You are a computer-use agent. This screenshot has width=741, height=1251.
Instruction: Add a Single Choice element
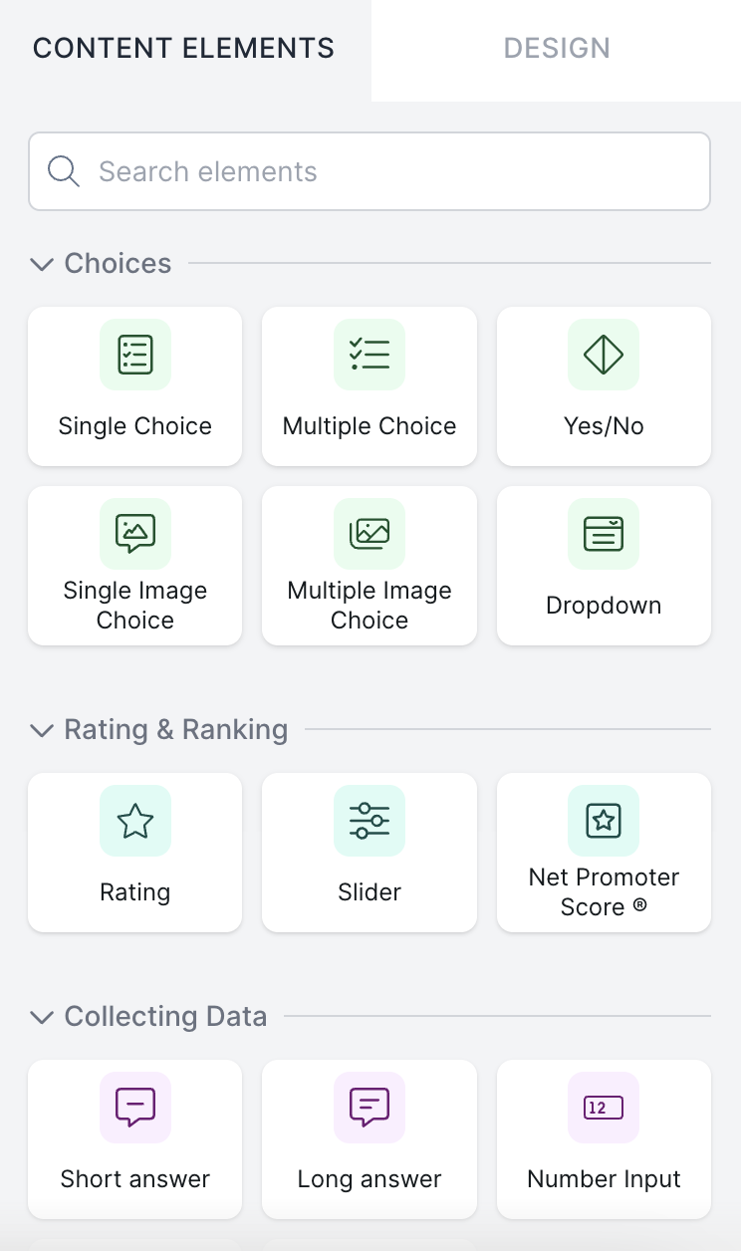click(x=134, y=385)
